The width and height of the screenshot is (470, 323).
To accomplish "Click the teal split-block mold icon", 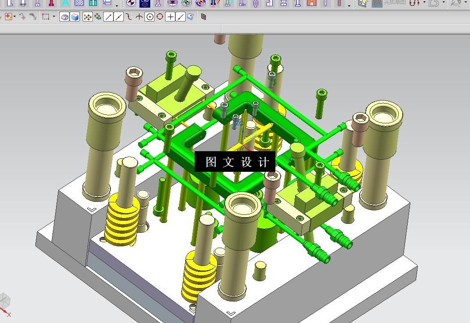I will click(93, 3).
